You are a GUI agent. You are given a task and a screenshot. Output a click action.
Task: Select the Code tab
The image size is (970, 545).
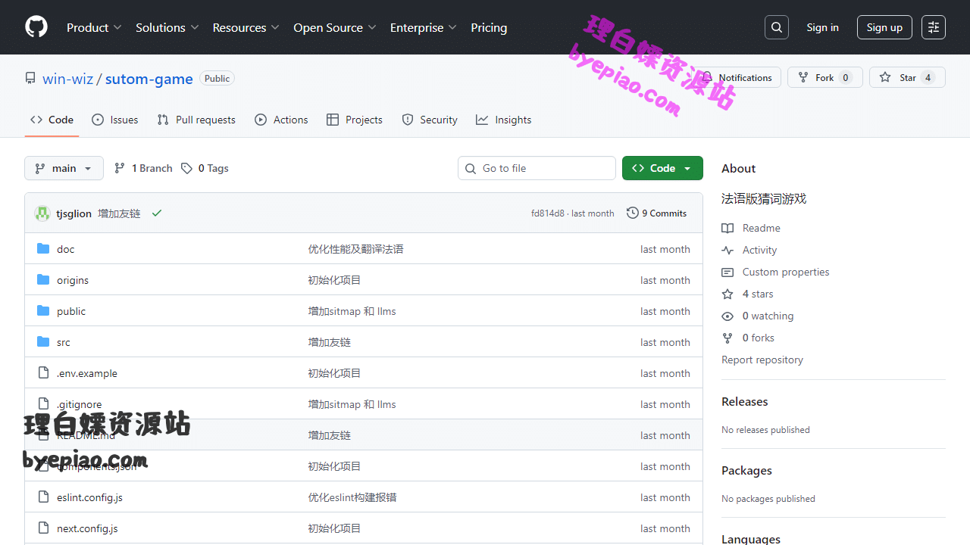click(x=52, y=120)
